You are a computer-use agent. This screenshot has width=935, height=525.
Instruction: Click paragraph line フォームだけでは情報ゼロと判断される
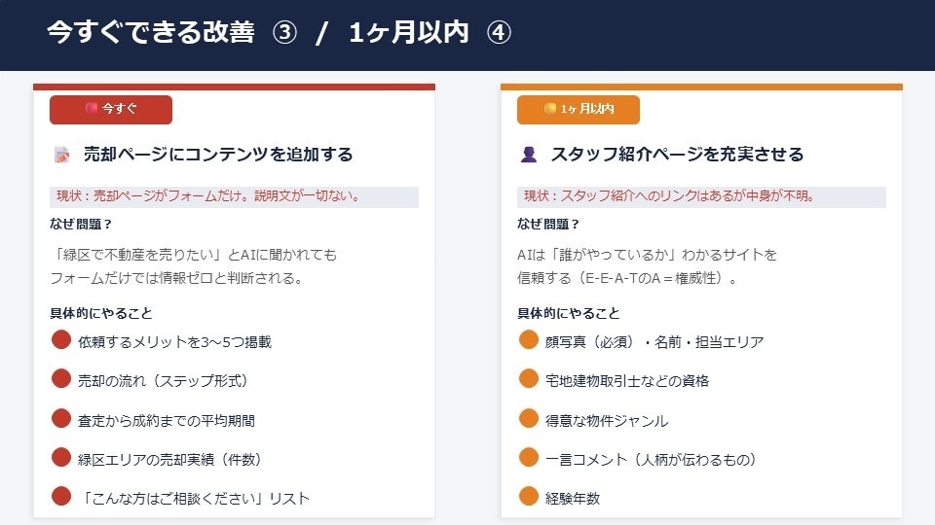point(177,278)
